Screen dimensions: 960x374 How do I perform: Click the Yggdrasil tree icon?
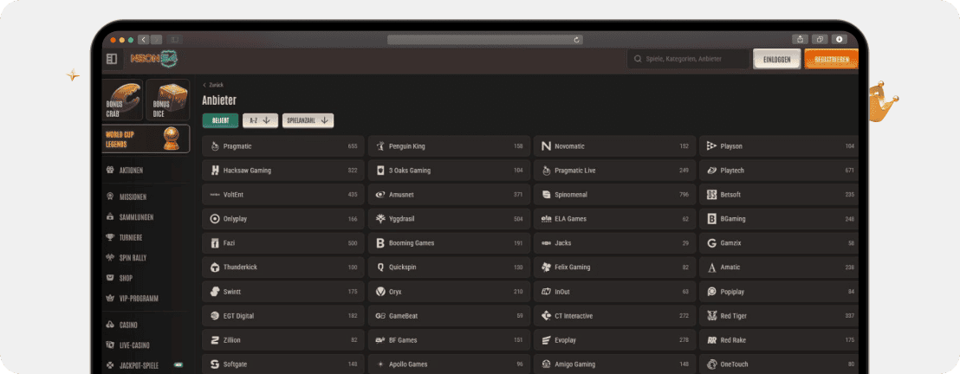pos(380,218)
